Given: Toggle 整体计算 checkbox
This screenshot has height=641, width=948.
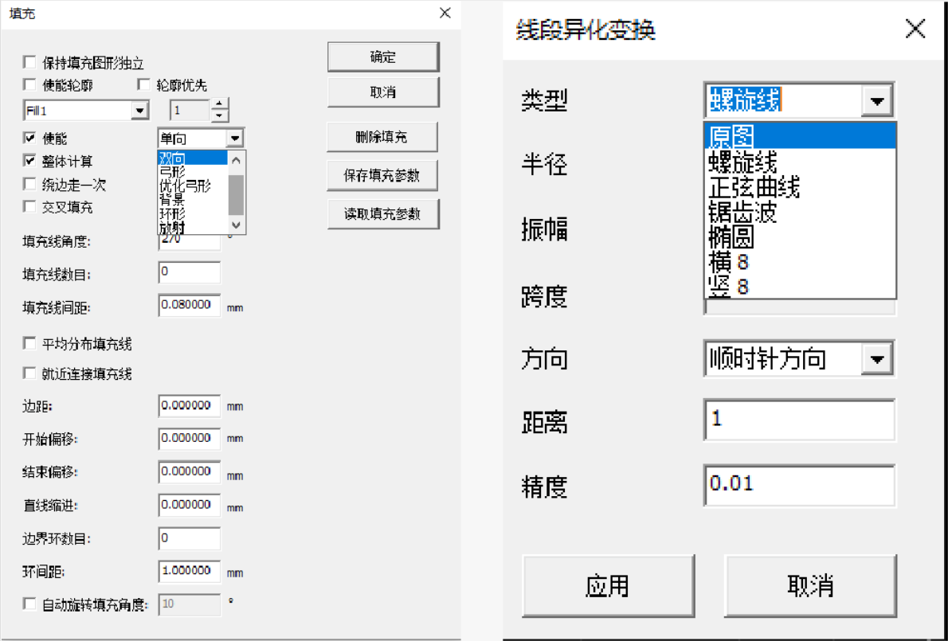Looking at the screenshot, I should click(x=29, y=161).
